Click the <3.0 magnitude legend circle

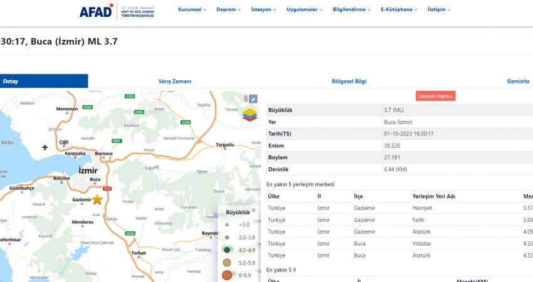(227, 224)
